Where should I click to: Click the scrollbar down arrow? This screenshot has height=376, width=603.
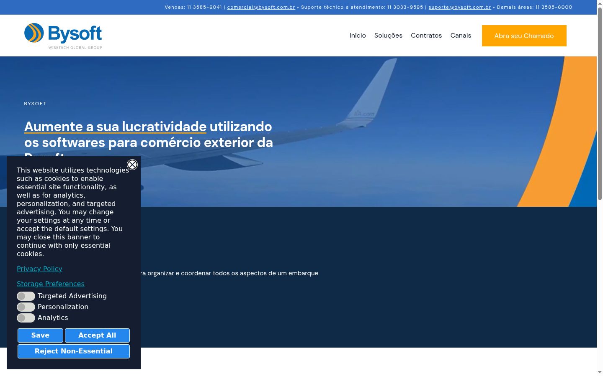(600, 372)
